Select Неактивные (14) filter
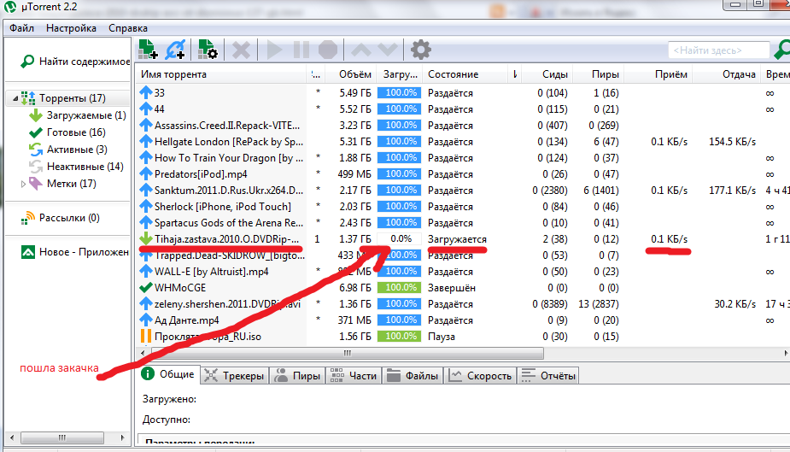The height and width of the screenshot is (452, 790). pos(77,167)
